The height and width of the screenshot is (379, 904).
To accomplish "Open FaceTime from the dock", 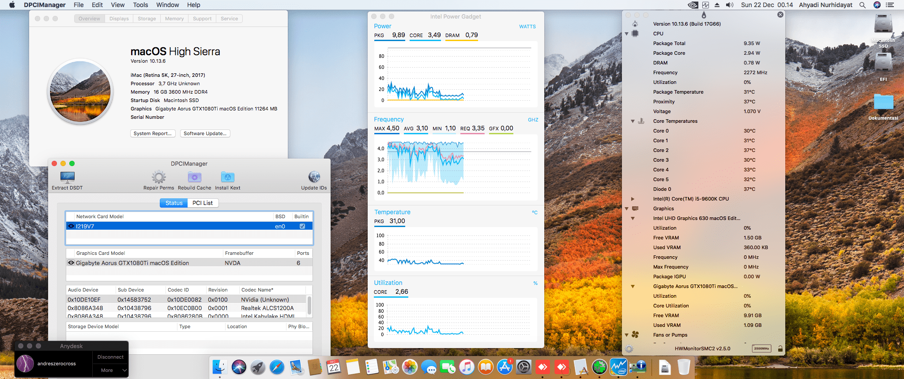I will point(448,367).
